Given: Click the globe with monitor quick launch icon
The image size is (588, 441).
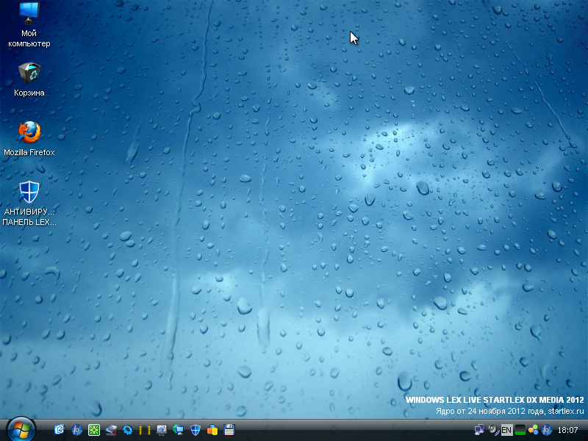Looking at the screenshot, I should point(179,430).
